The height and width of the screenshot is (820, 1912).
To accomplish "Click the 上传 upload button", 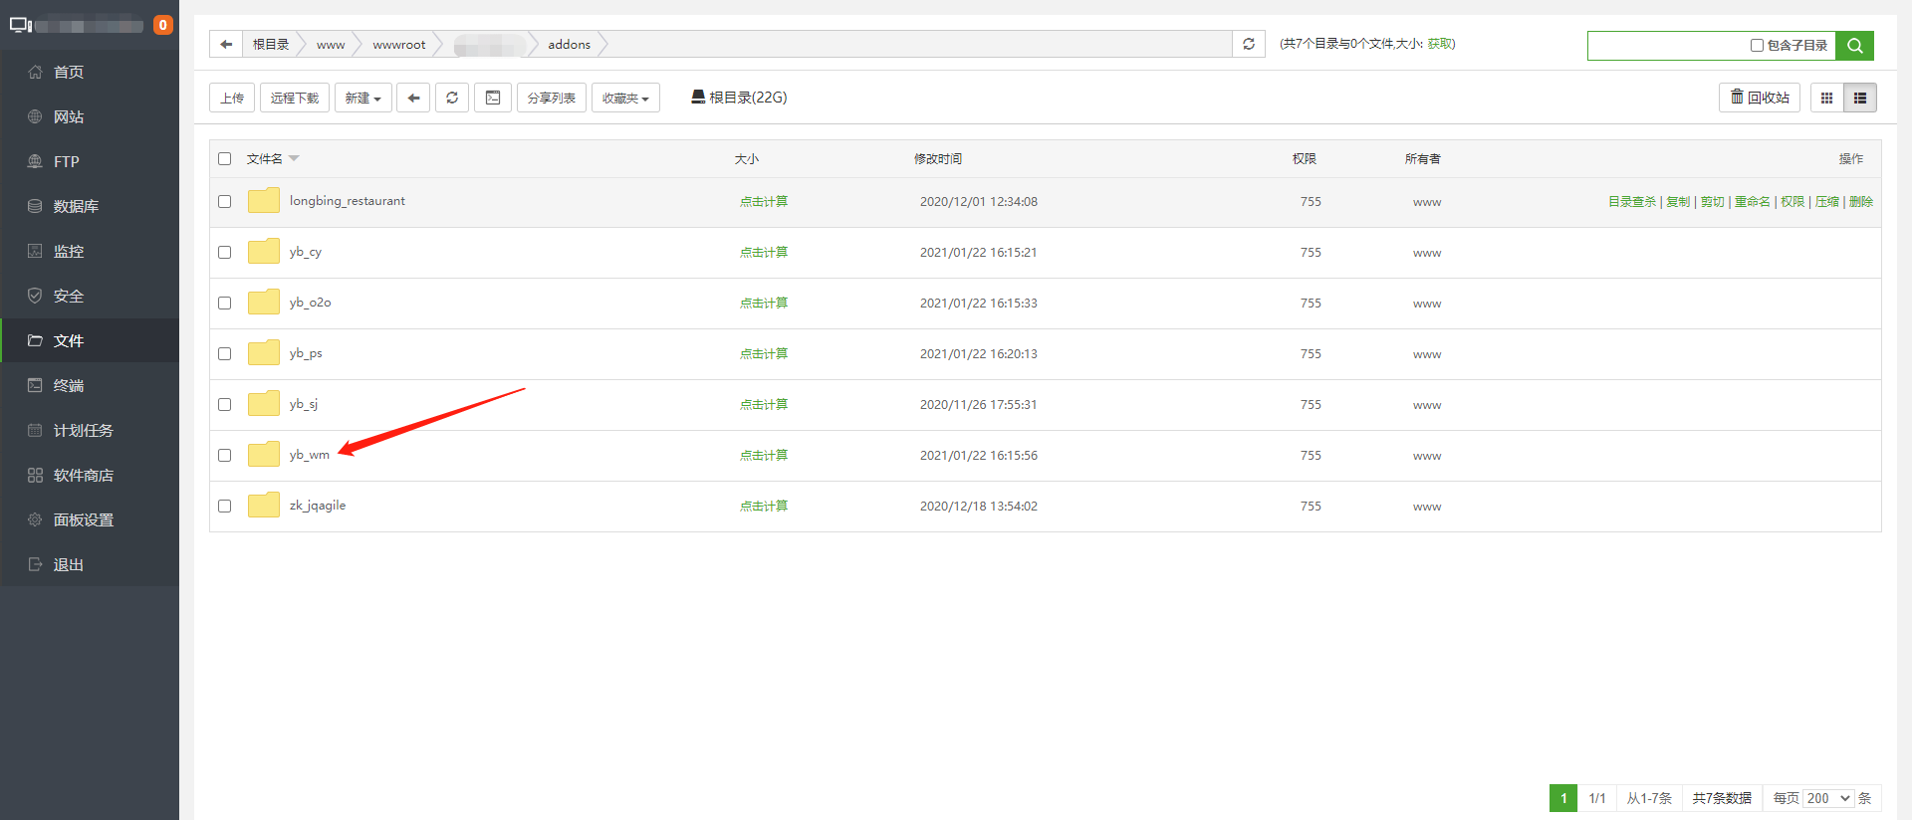I will click(232, 98).
